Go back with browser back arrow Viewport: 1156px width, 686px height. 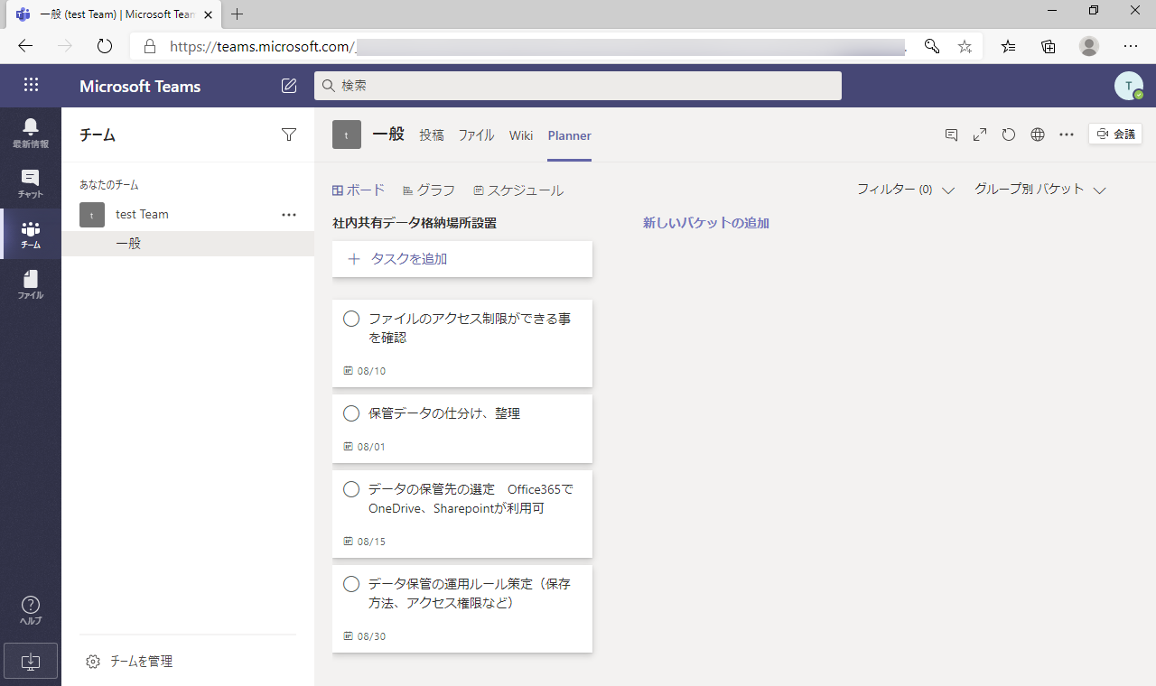(x=25, y=46)
